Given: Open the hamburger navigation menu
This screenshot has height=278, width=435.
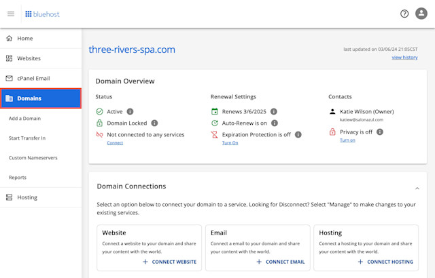Looking at the screenshot, I should [11, 14].
